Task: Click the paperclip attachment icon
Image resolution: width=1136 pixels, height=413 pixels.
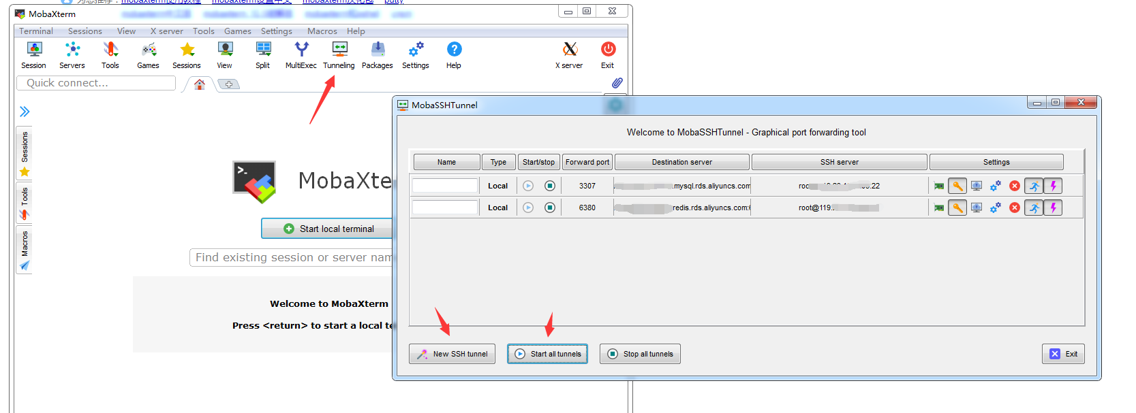Action: click(617, 83)
